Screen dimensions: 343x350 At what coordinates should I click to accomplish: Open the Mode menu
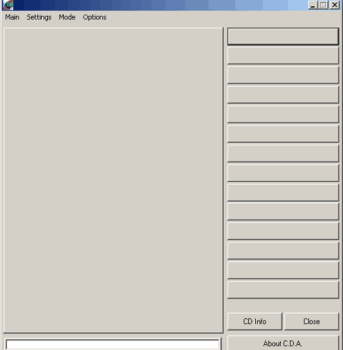tap(67, 17)
